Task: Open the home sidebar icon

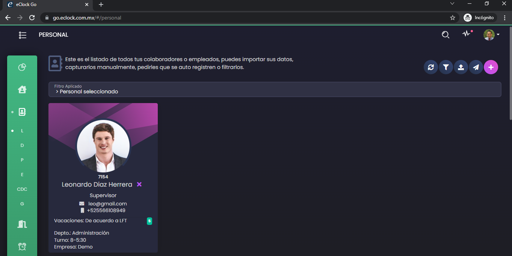Action: [x=22, y=89]
